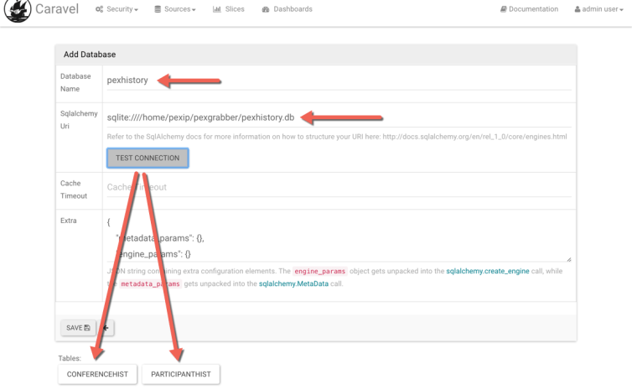
Task: Click the engine_params code text
Action: pos(319,271)
